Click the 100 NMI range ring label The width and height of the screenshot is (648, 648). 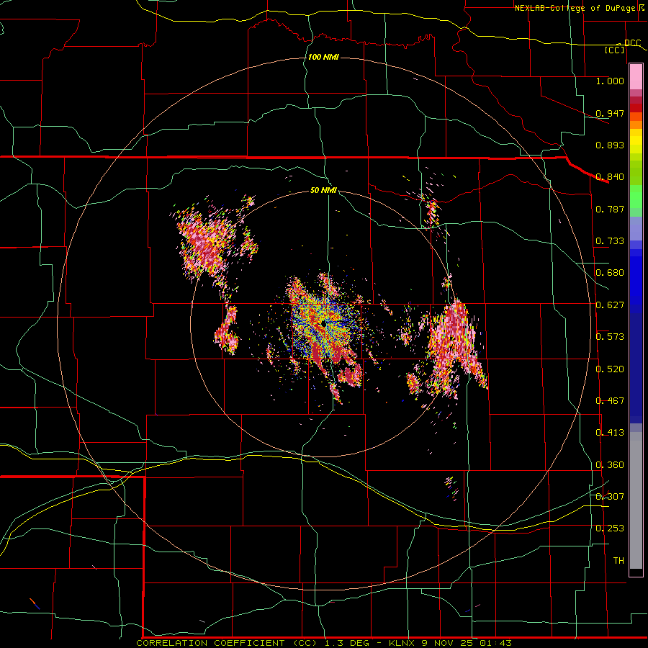[323, 57]
